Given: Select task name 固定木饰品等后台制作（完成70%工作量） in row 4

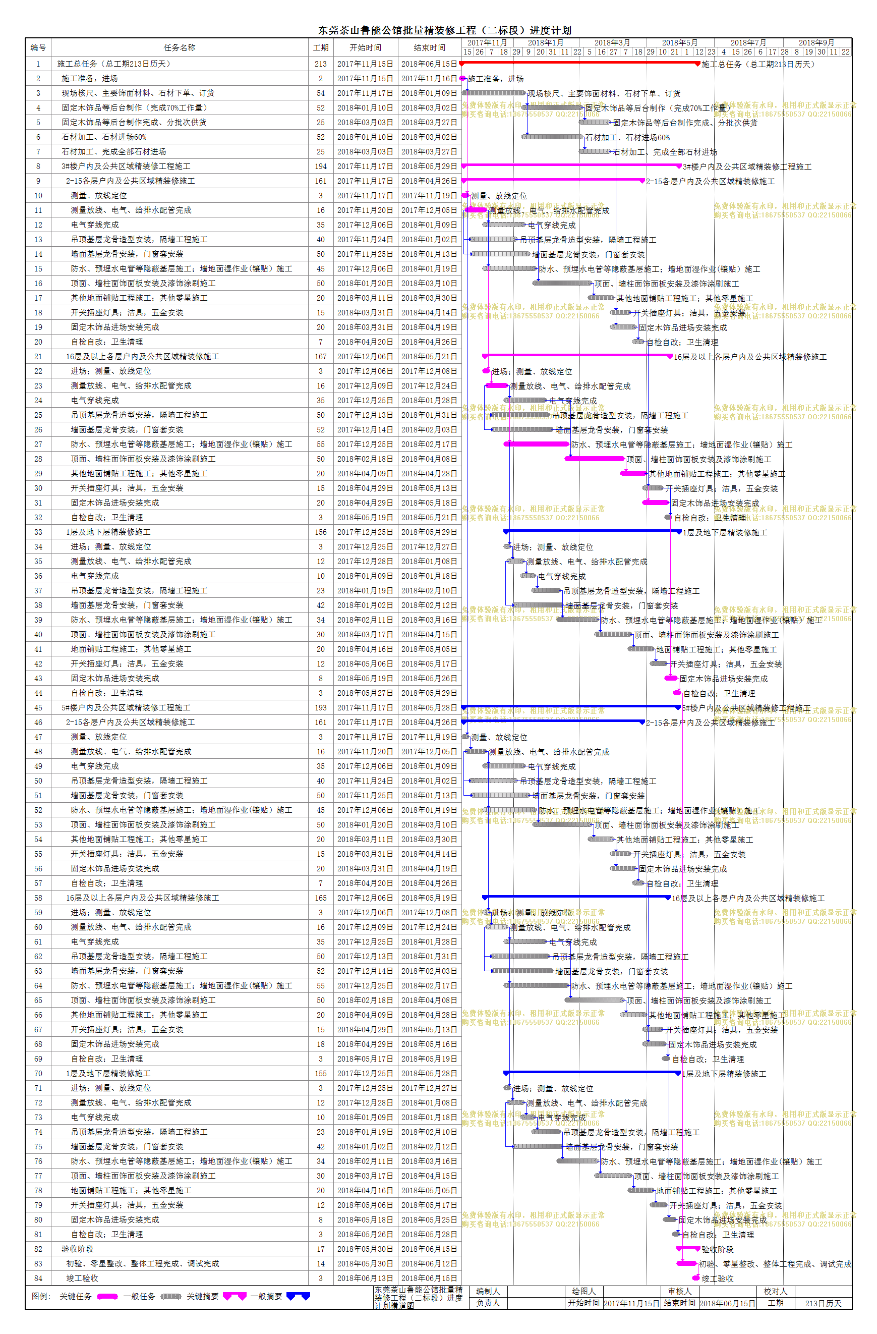Looking at the screenshot, I should point(136,107).
